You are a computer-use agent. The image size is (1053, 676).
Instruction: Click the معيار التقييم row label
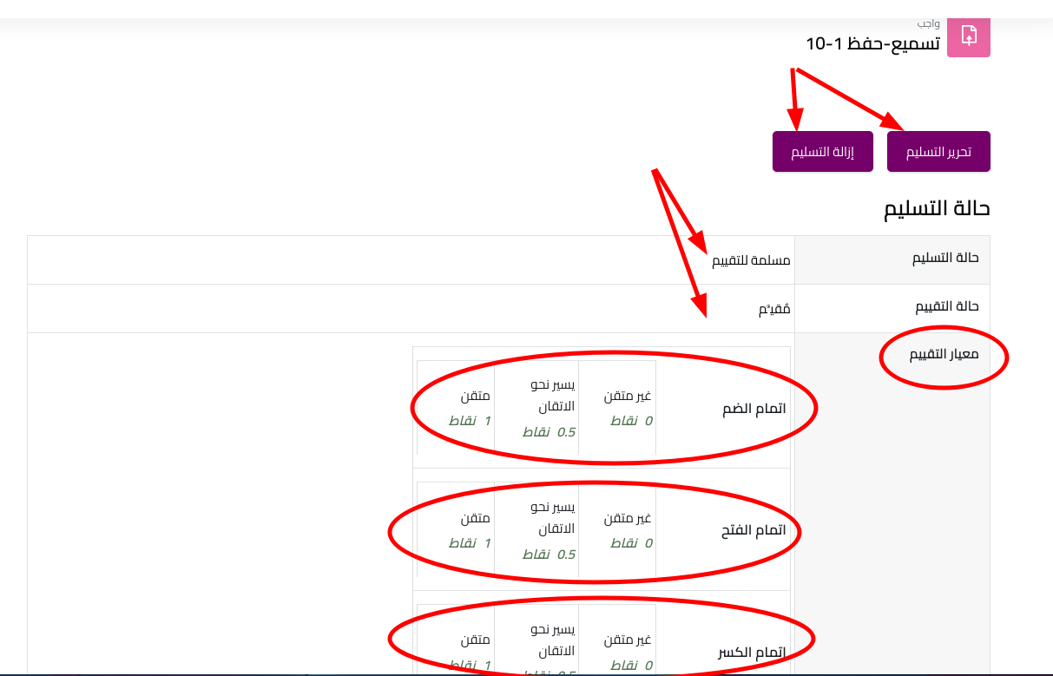944,355
